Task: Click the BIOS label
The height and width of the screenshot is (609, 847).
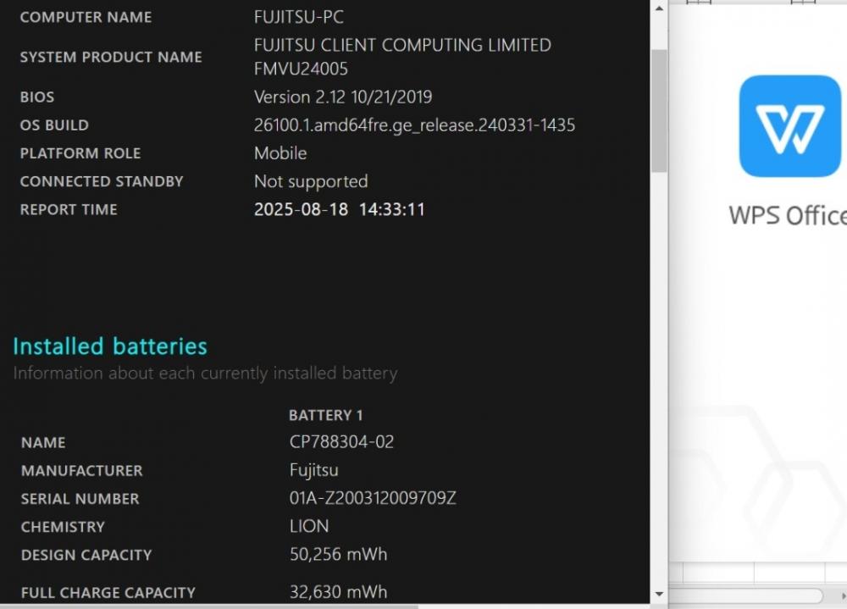Action: pos(36,97)
